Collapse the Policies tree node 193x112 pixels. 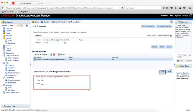coord(2,38)
